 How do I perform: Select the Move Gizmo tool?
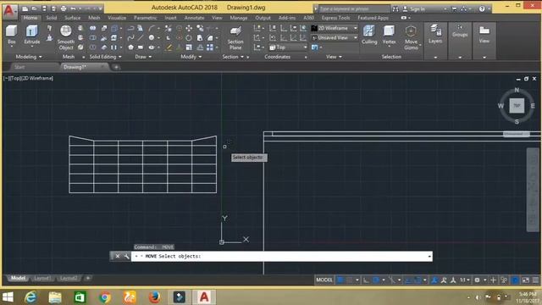411,37
